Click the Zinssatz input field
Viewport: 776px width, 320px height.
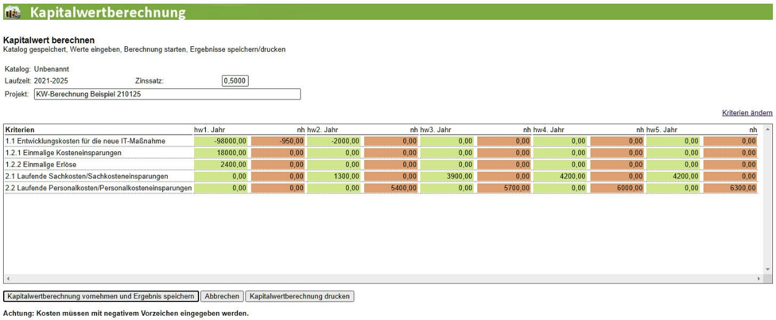pyautogui.click(x=235, y=81)
